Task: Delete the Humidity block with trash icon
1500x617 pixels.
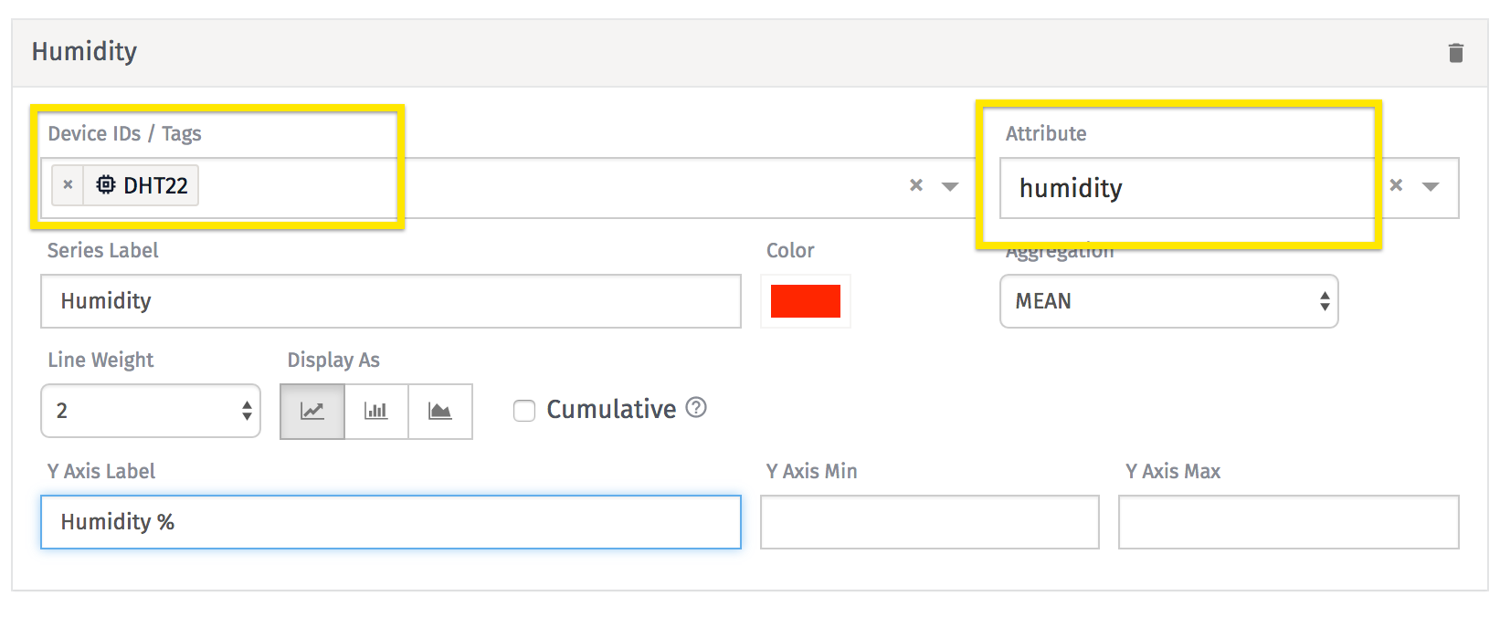Action: (1455, 53)
